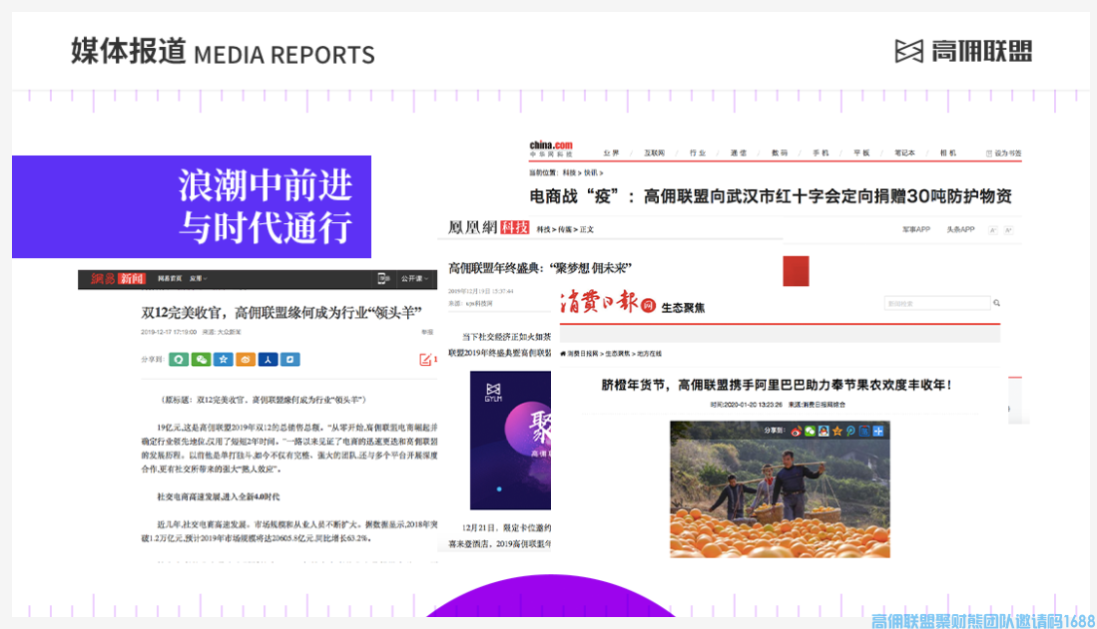Share NetEase article via orange Weibo icon
Viewport: 1097px width, 629px height.
(246, 359)
